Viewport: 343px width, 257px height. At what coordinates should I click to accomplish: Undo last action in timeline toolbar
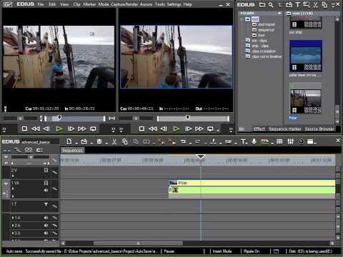(183, 141)
